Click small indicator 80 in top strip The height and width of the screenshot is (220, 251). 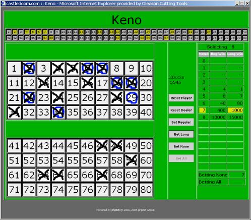(245, 38)
